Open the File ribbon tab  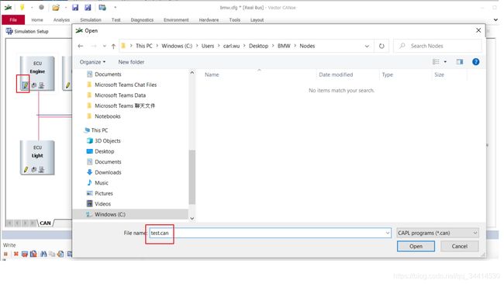point(13,20)
